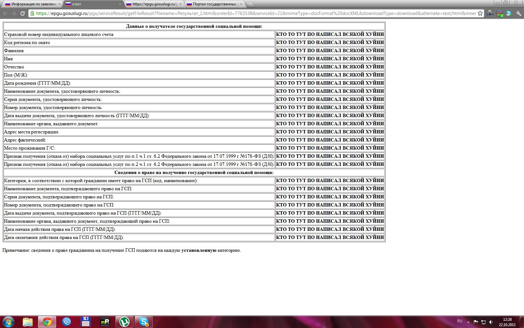Click the value cell next to 'Фамилия'
Image resolution: width=524 pixels, height=328 pixels.
tap(330, 51)
